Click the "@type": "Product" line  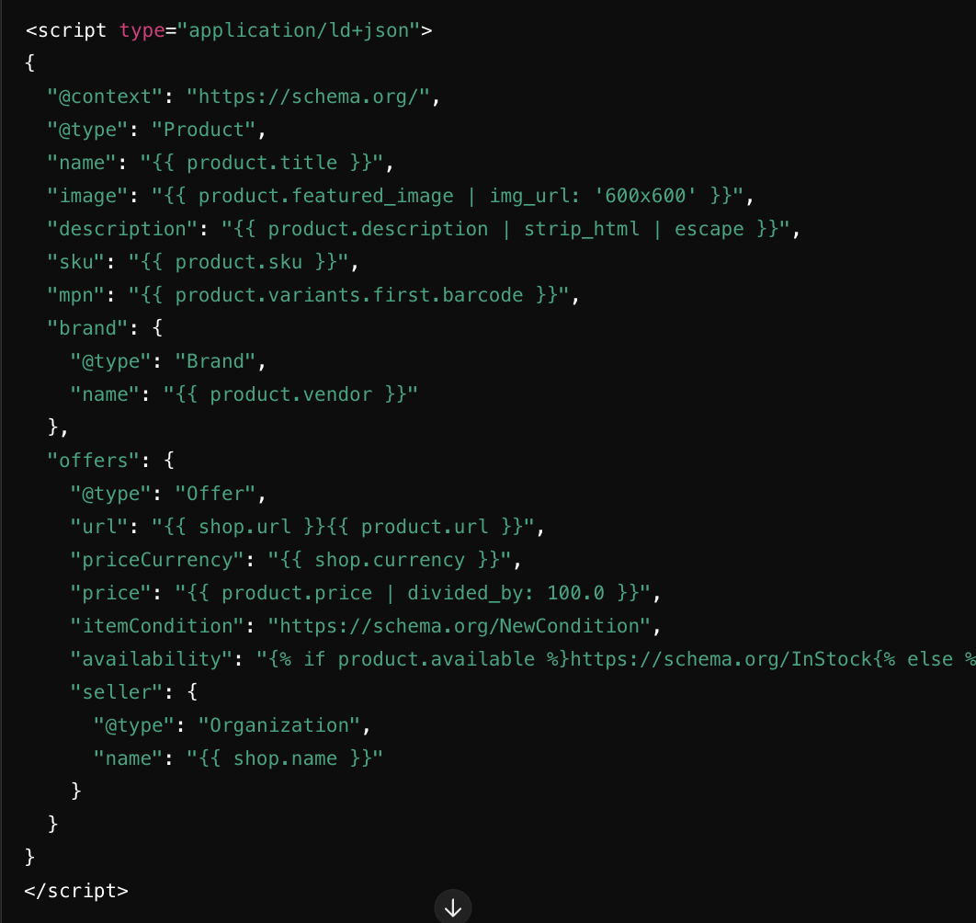click(157, 130)
